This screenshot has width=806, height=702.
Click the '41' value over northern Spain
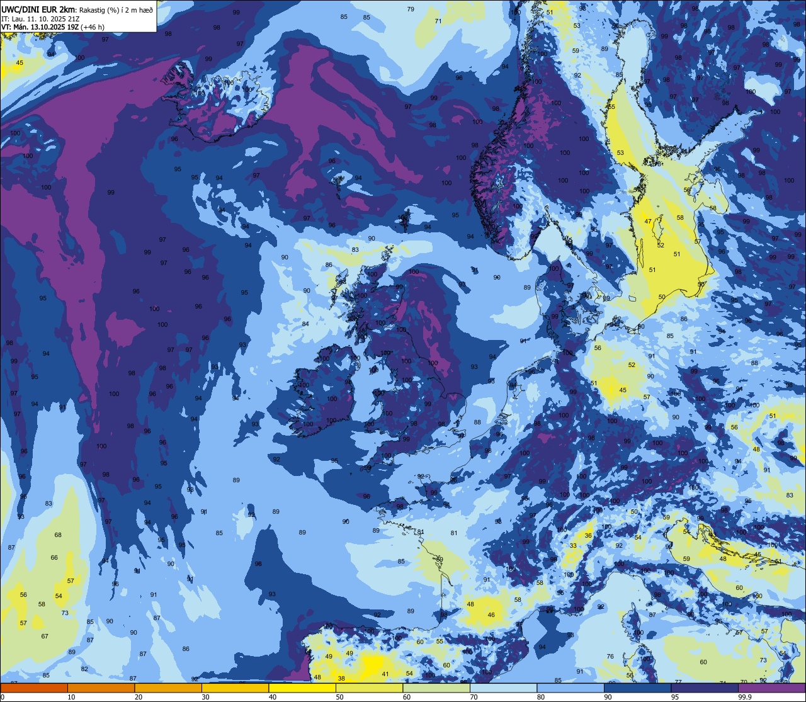point(385,674)
